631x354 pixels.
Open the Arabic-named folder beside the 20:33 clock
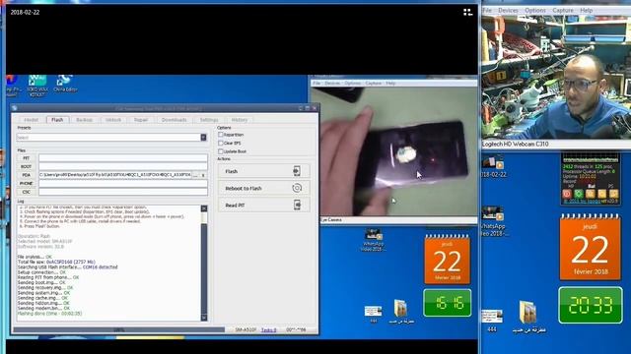(x=528, y=317)
